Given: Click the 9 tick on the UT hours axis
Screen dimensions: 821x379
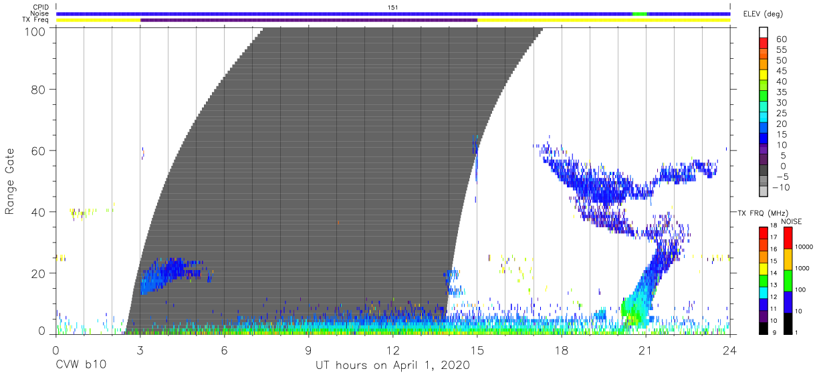Looking at the screenshot, I should pos(309,350).
